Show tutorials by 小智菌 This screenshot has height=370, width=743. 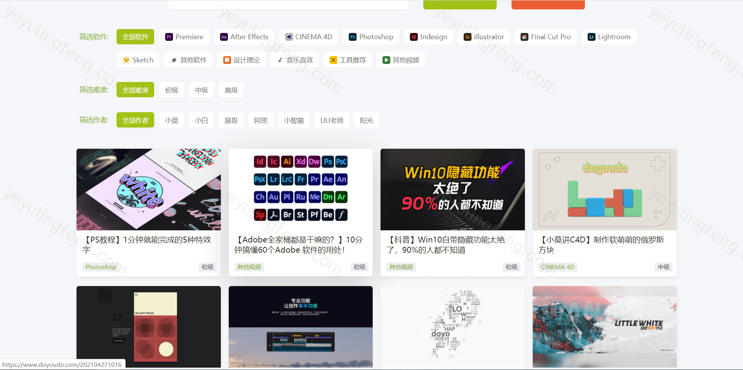[294, 120]
